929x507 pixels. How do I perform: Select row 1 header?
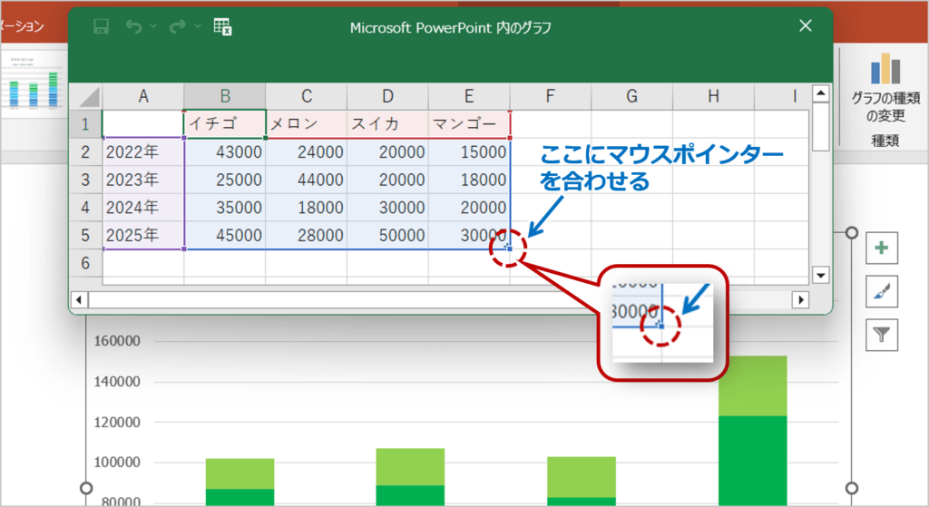[86, 123]
